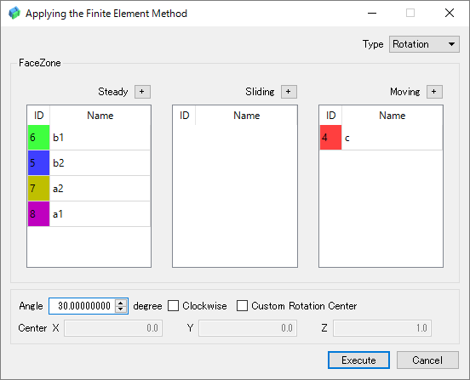470x380 pixels.
Task: Click the Execute button
Action: 358,360
